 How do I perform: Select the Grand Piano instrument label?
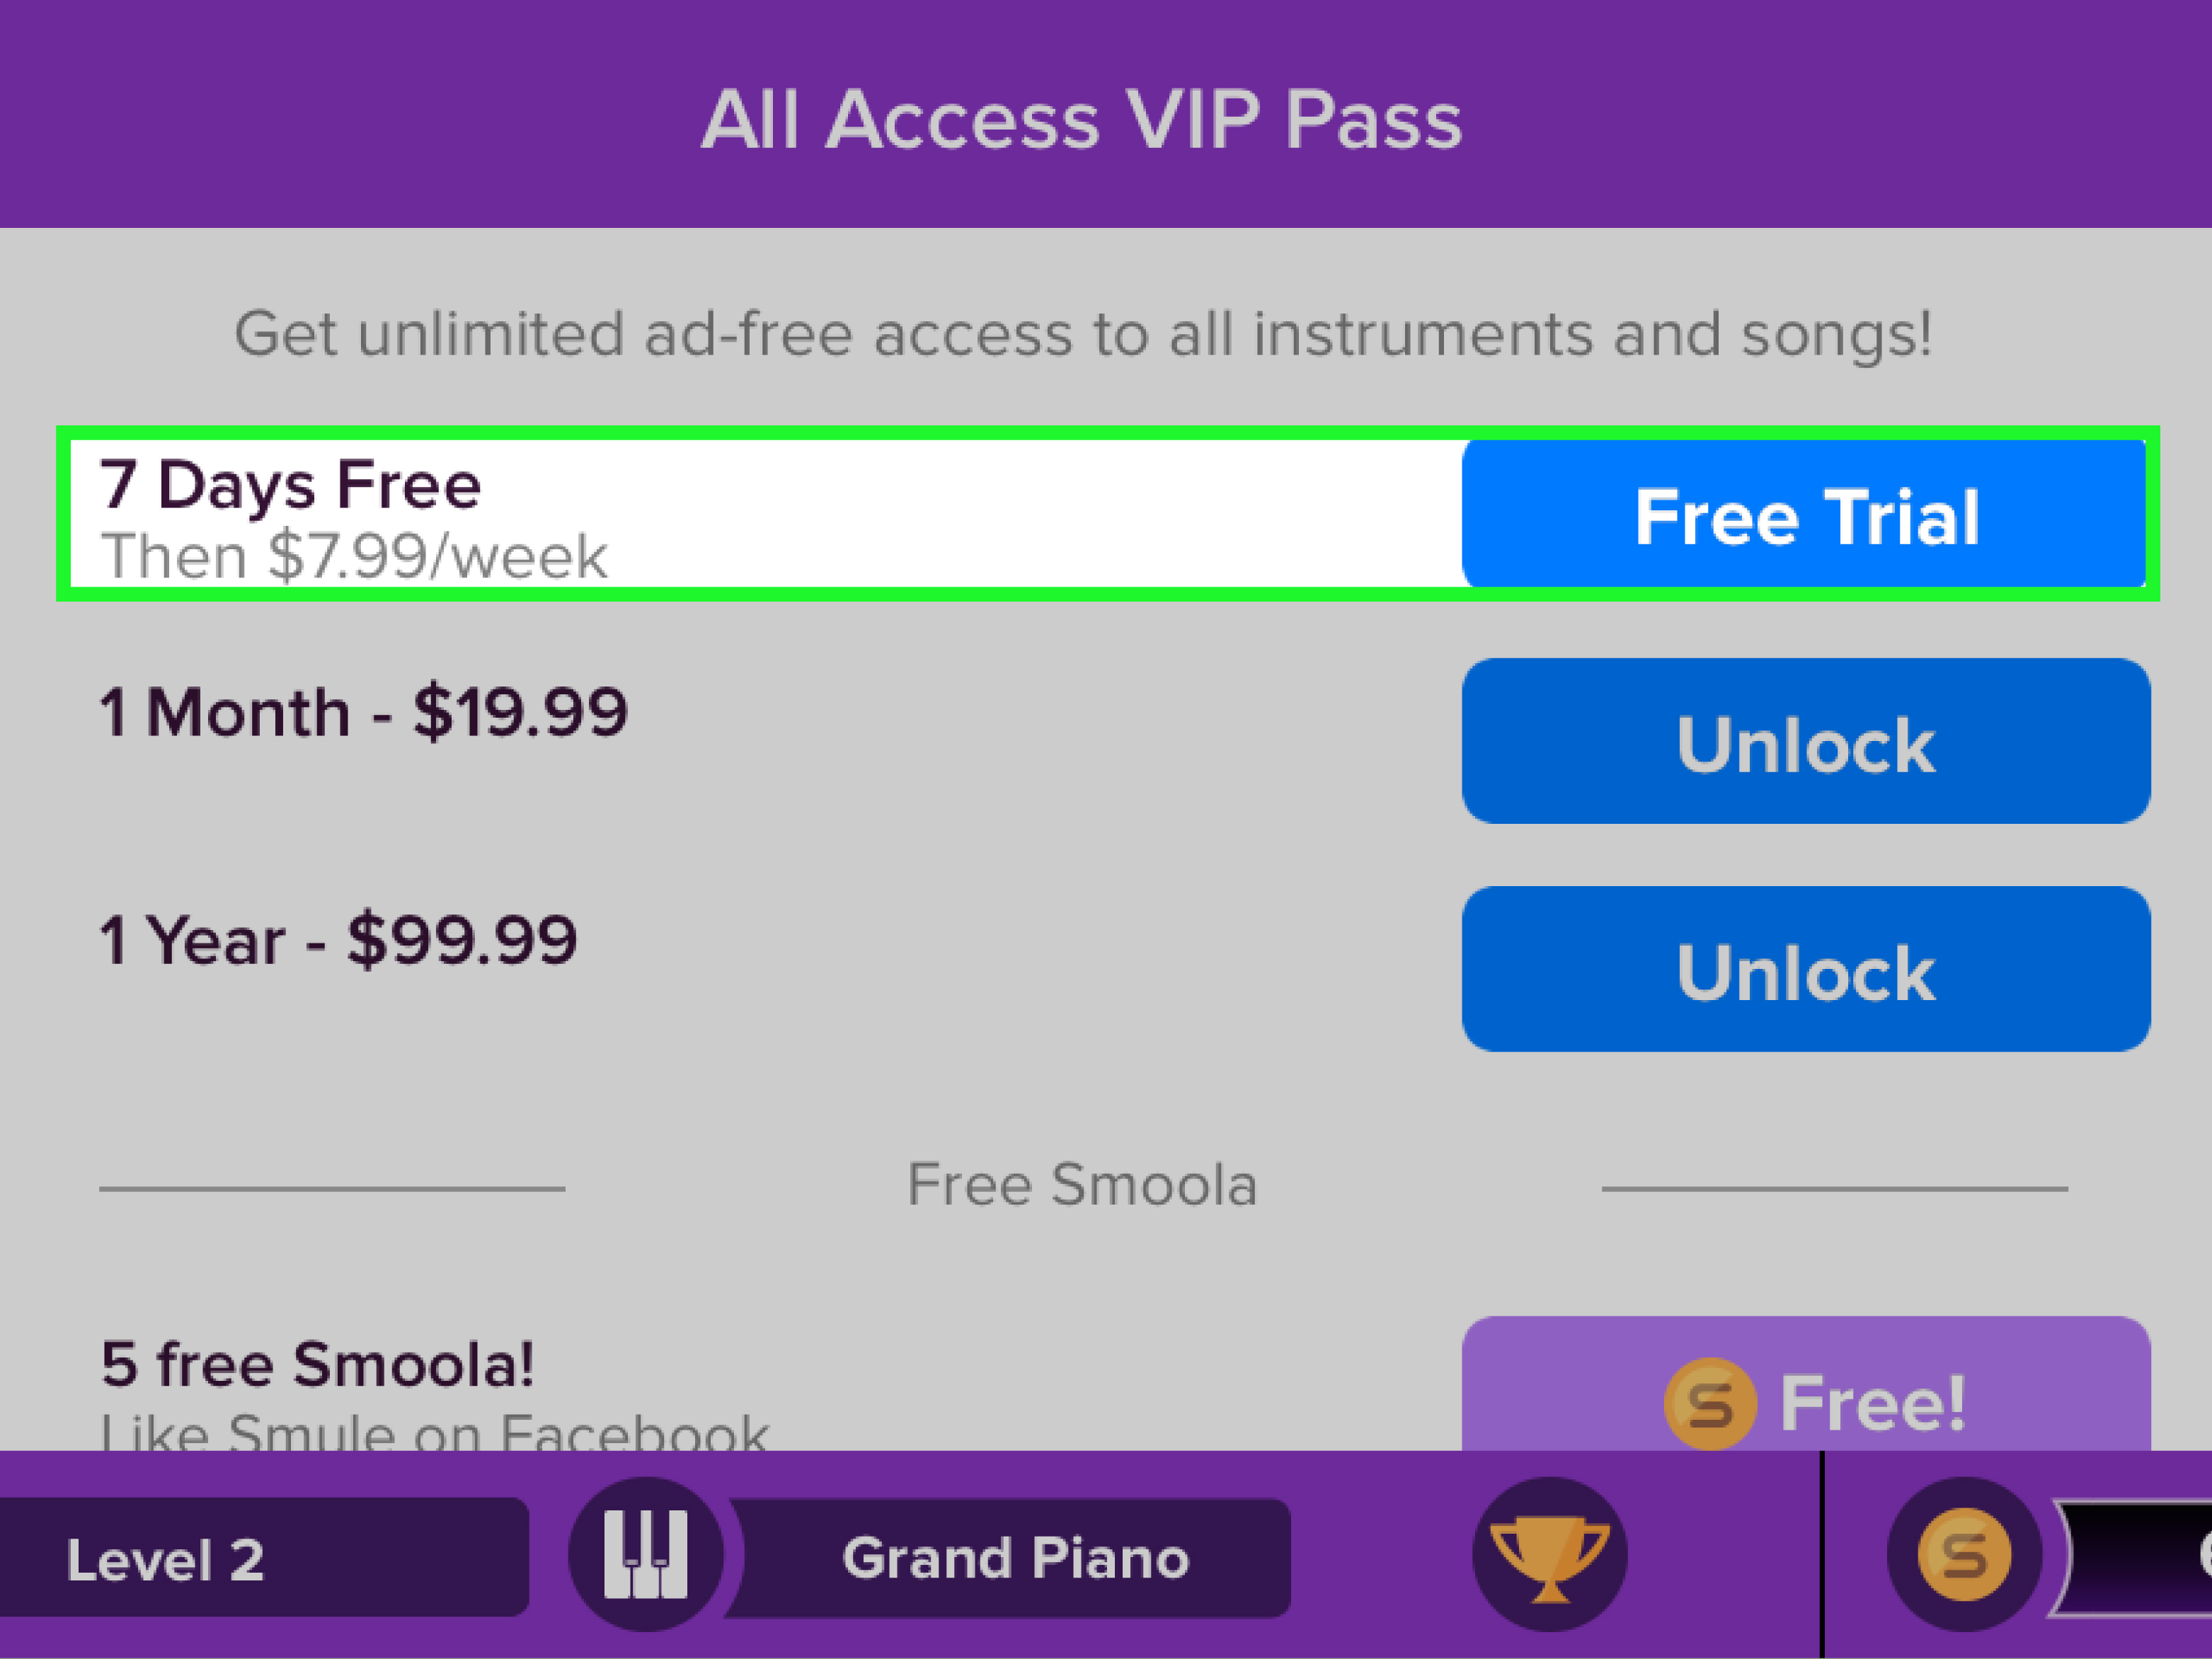coord(1015,1558)
